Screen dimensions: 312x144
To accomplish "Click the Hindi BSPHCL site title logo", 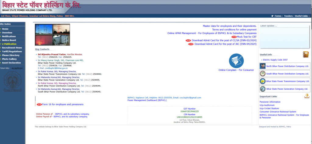I will [41, 5].
